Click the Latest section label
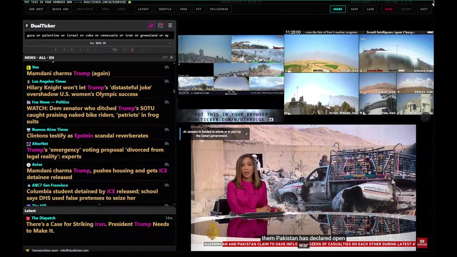Image resolution: width=457 pixels, height=257 pixels. (30, 211)
